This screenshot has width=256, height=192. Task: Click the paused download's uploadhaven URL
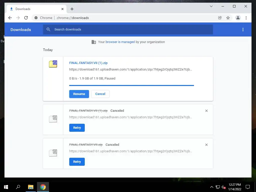[130, 69]
